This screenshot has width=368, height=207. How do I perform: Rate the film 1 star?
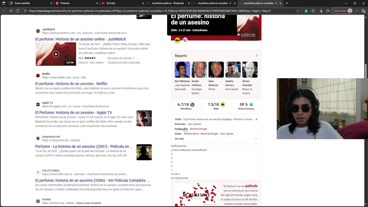pyautogui.click(x=172, y=170)
